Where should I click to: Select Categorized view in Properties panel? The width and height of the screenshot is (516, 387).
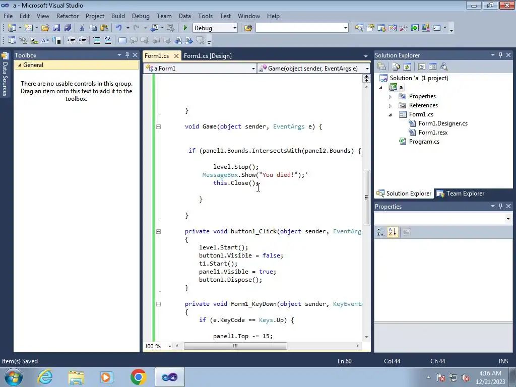381,232
